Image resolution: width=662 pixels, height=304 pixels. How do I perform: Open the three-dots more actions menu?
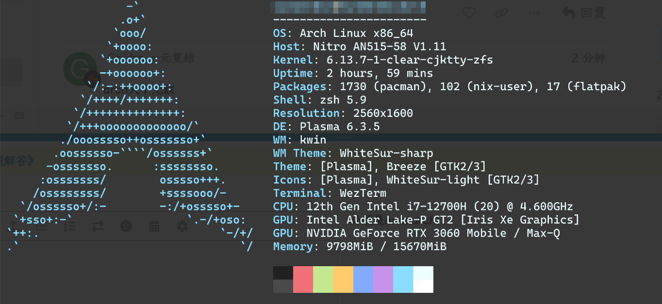[534, 13]
